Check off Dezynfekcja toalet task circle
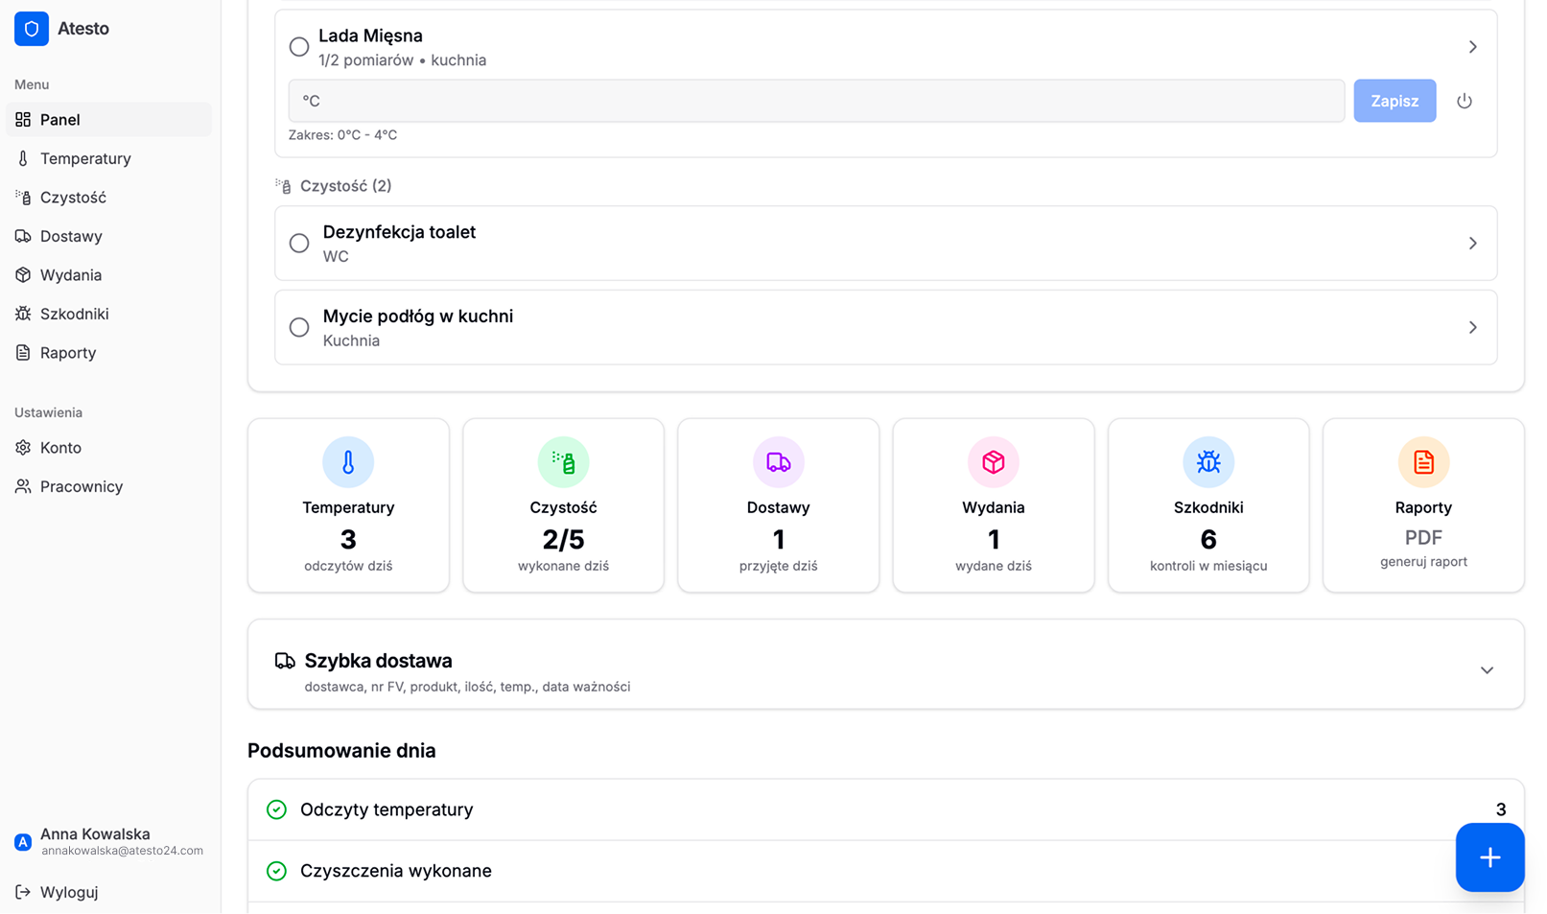This screenshot has width=1547, height=914. tap(299, 244)
